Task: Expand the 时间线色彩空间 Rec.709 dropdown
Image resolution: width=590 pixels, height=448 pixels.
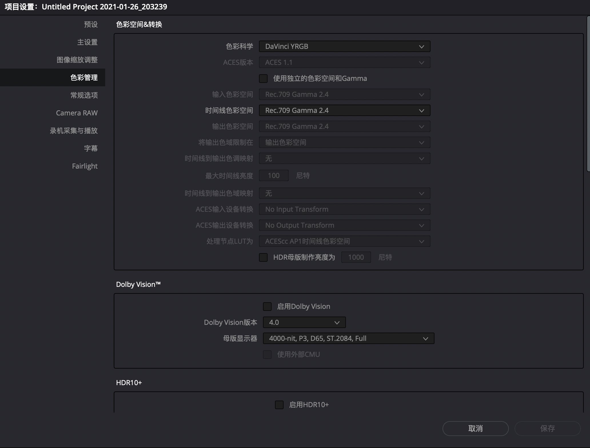Action: (344, 110)
